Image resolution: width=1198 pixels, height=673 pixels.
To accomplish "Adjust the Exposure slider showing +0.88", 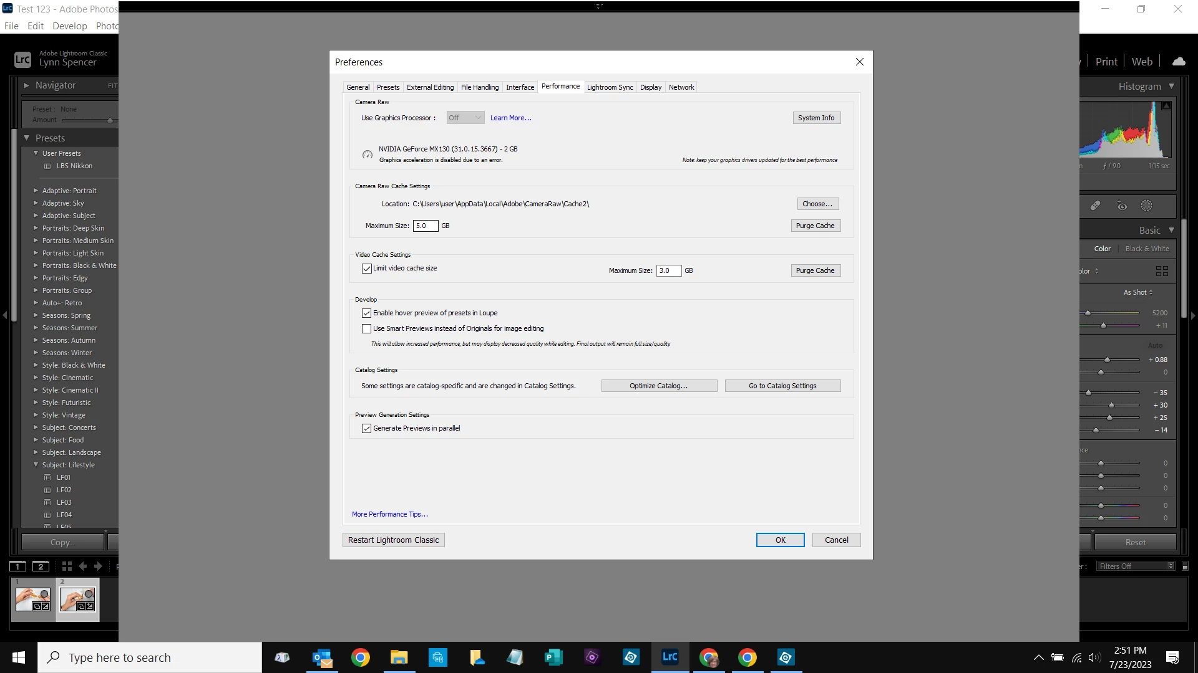I will click(1107, 360).
